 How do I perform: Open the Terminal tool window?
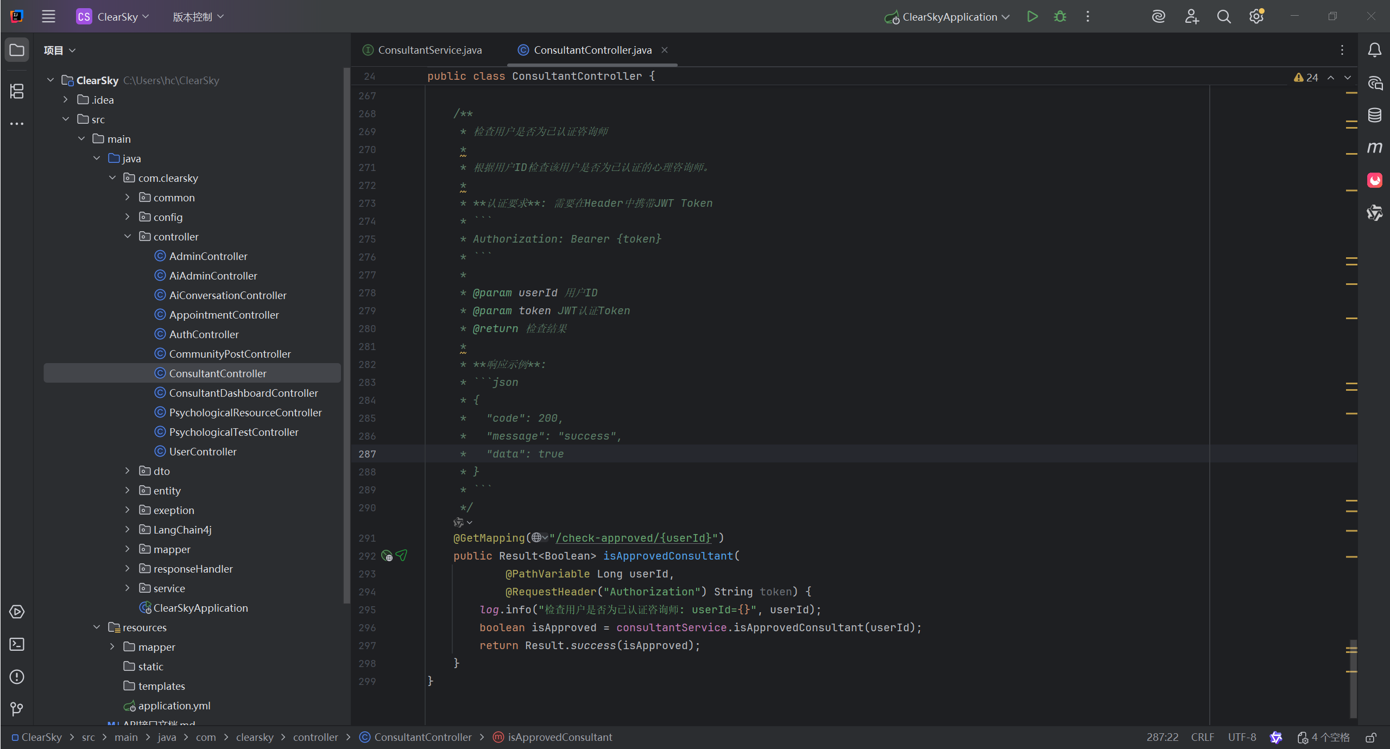17,644
